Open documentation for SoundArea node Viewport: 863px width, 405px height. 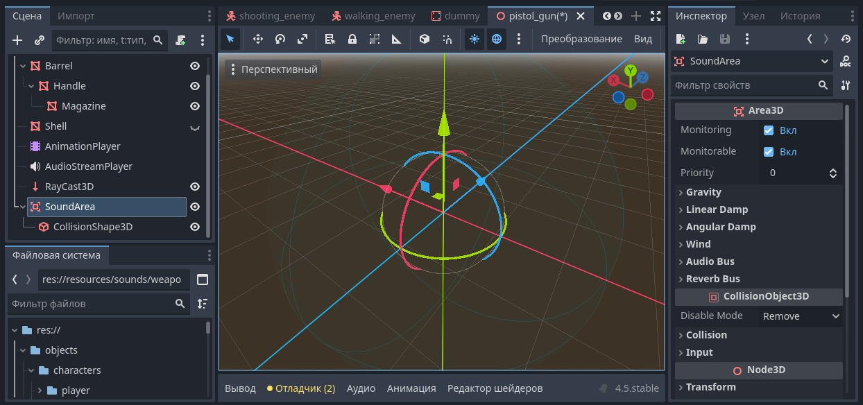coord(845,61)
